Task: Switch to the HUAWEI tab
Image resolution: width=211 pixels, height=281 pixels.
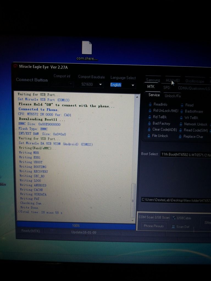Action: (173, 80)
